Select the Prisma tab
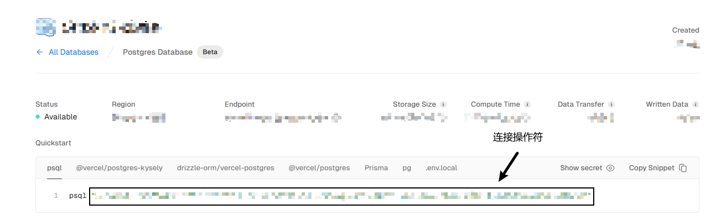The height and width of the screenshot is (220, 721). tap(376, 167)
